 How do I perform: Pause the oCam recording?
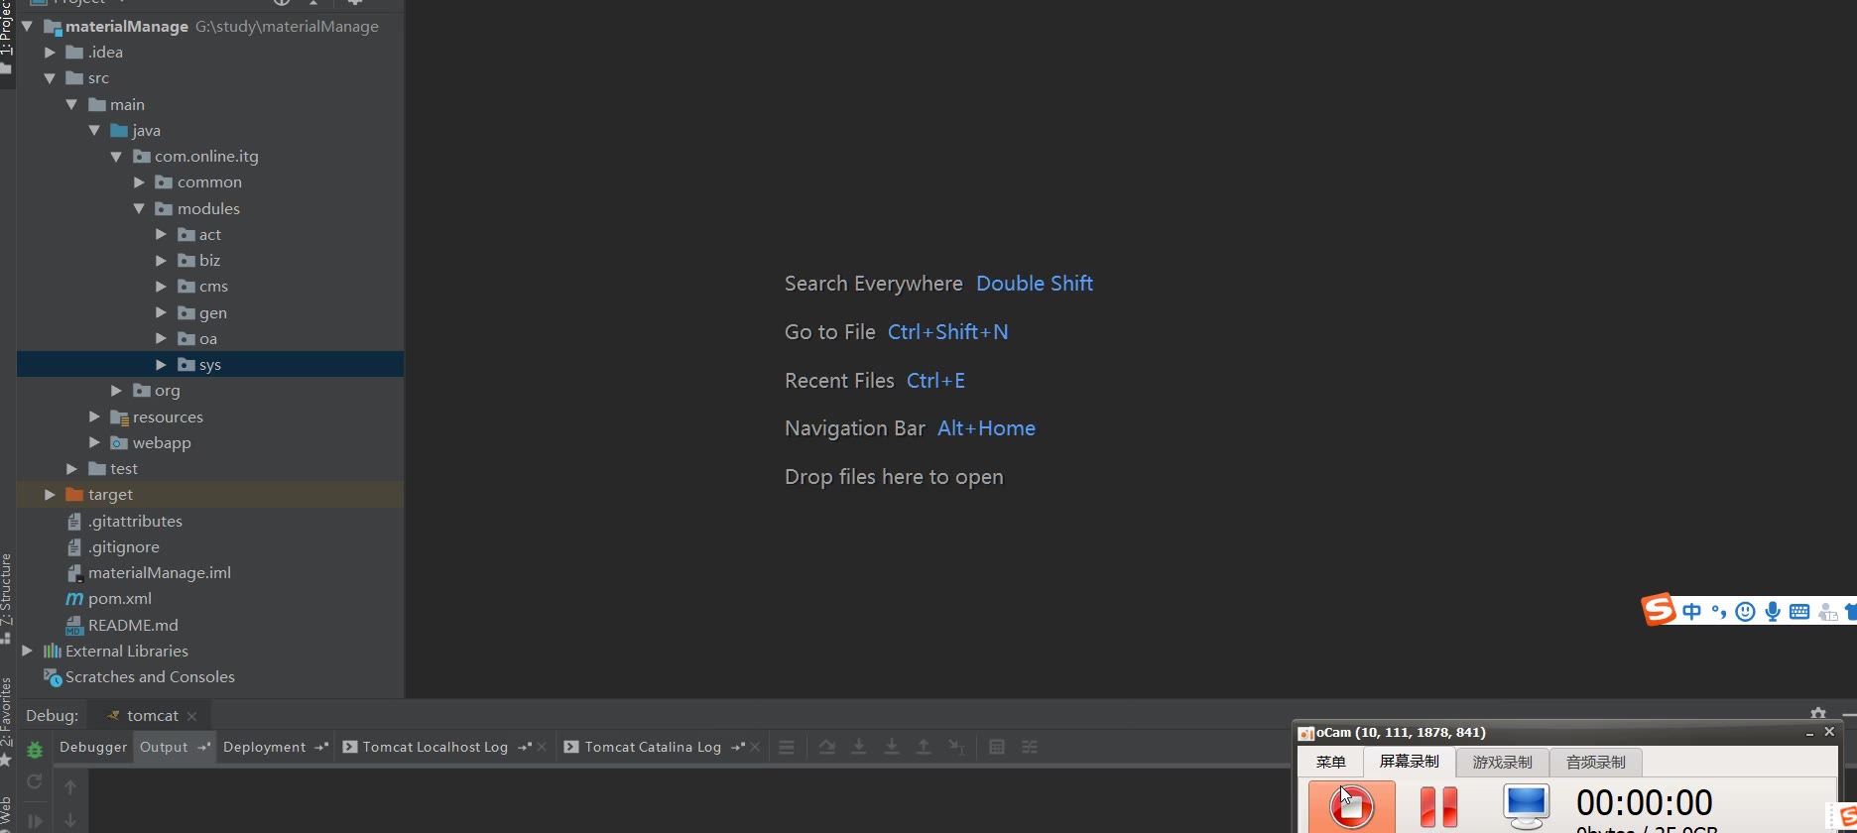click(x=1438, y=806)
